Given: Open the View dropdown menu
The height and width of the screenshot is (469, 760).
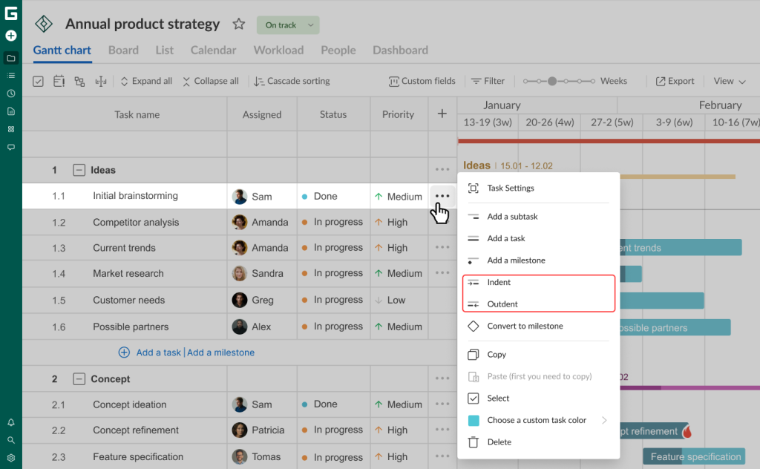Looking at the screenshot, I should pyautogui.click(x=728, y=81).
